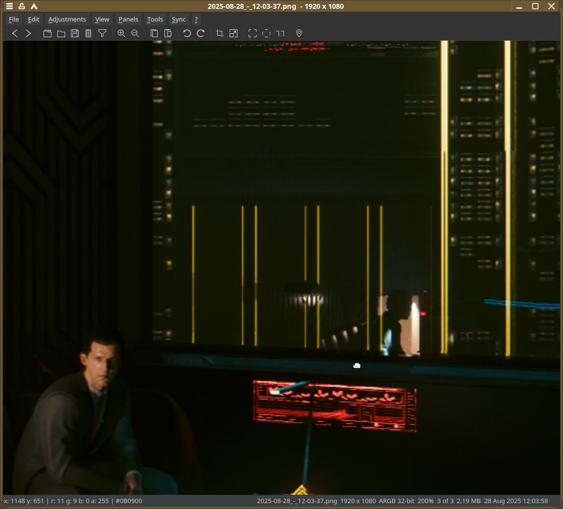Paste from clipboard toolbar icon
The height and width of the screenshot is (509, 563).
[168, 33]
